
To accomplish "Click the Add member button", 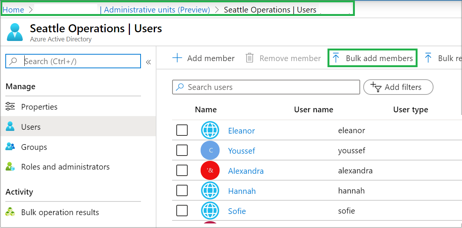I will 204,58.
